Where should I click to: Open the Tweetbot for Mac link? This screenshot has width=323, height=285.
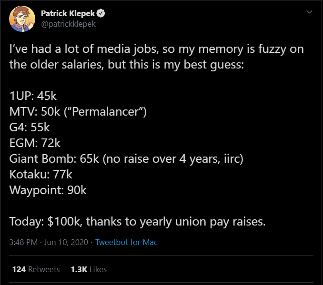[126, 242]
